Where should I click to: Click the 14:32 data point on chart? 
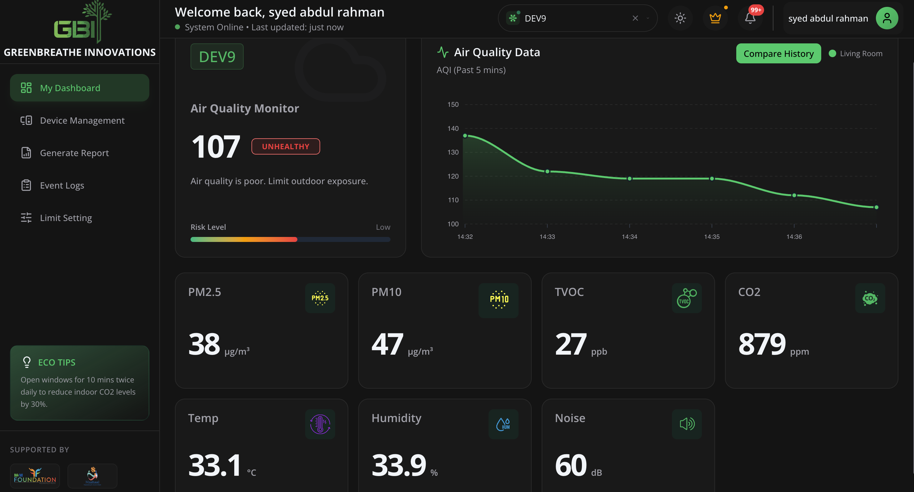click(465, 135)
